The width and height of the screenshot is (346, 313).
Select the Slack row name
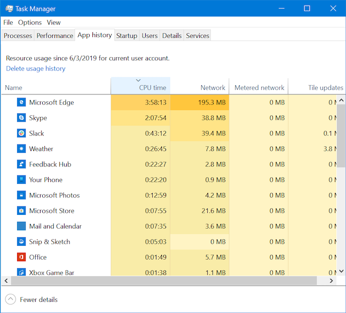36,133
